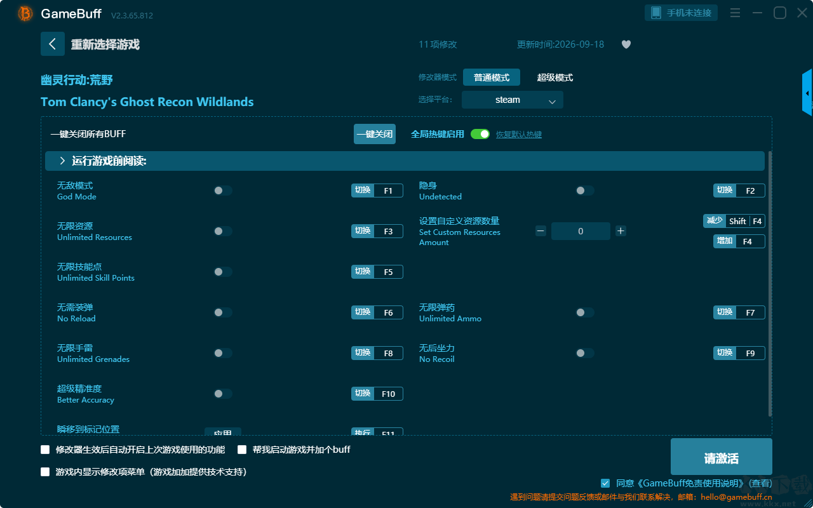Viewport: 813px width, 508px height.
Task: Click the version V2.3.65.812 text
Action: point(132,15)
